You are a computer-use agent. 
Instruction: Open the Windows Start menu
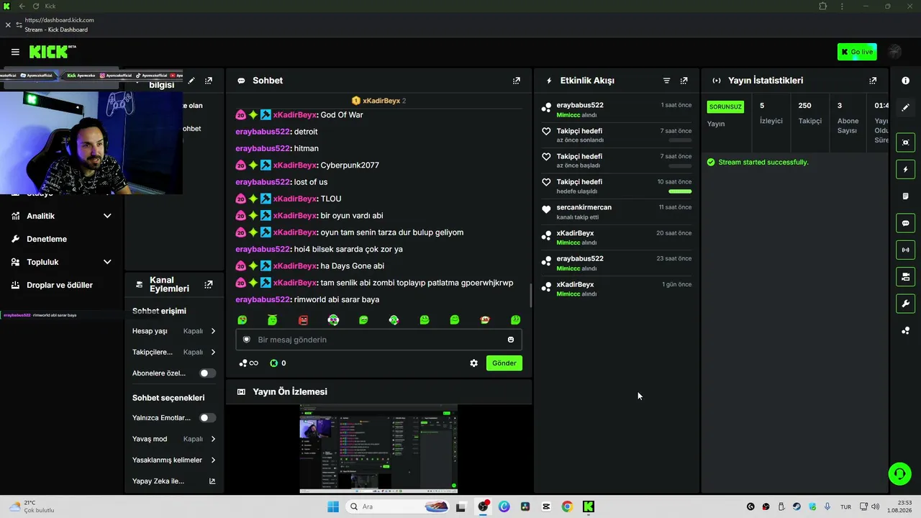333,506
